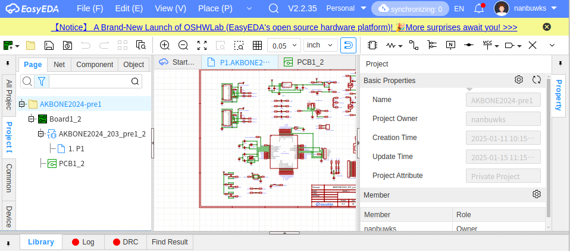Switch to the Component tab

95,65
